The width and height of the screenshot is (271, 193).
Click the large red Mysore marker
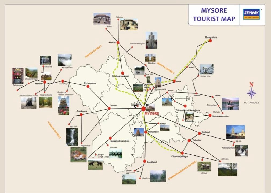point(143,109)
